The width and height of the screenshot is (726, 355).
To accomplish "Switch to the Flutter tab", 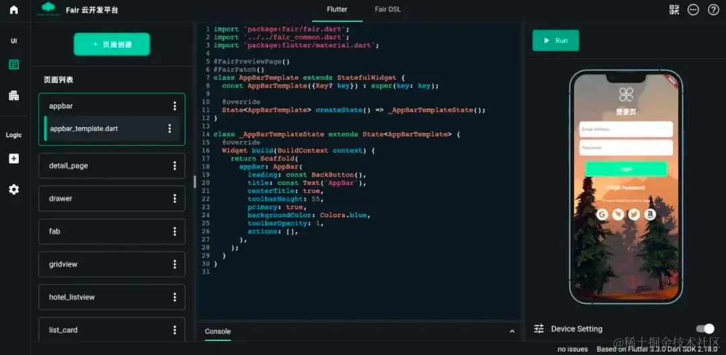I will point(337,9).
